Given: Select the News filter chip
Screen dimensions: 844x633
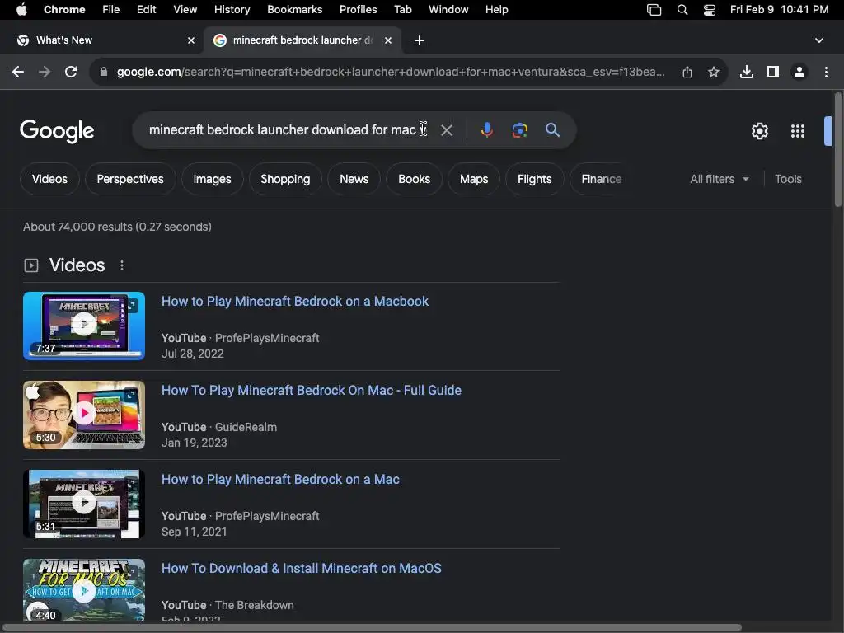Looking at the screenshot, I should click(x=354, y=179).
